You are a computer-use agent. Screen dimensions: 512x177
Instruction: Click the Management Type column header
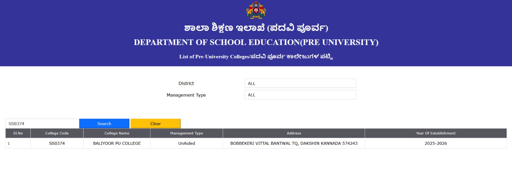coord(187,133)
